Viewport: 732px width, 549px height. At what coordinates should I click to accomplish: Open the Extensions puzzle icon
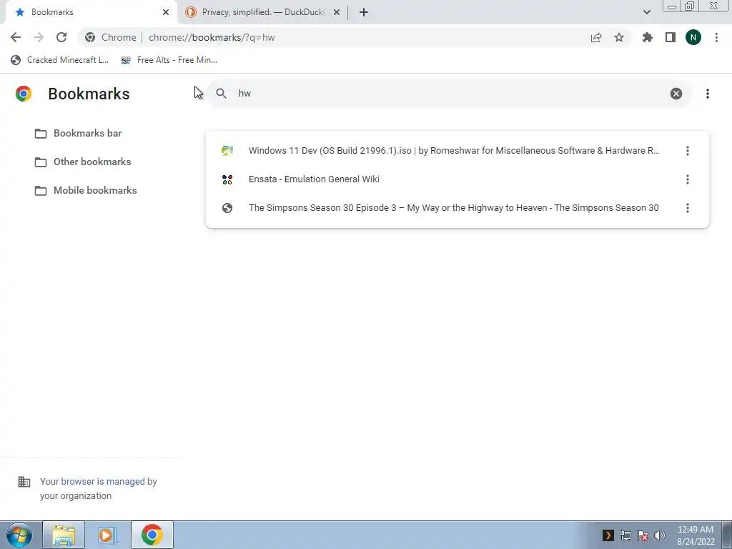(x=648, y=37)
